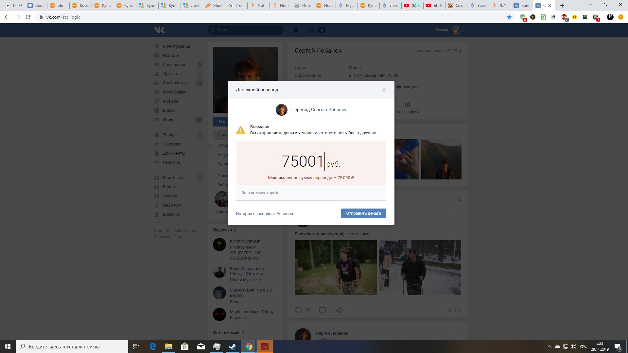Show hidden system tray icons

coord(550,346)
